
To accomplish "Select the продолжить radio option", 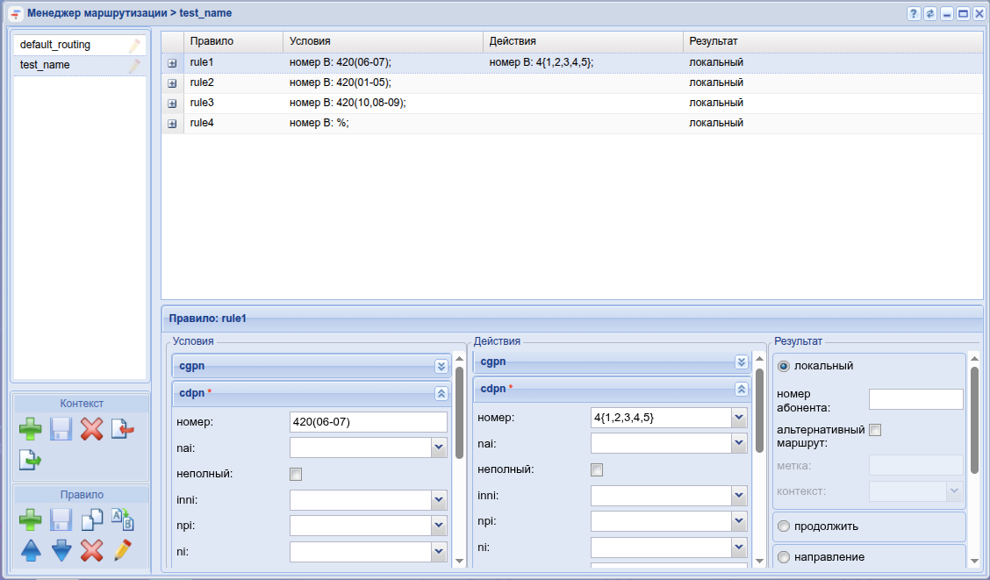I will 784,526.
